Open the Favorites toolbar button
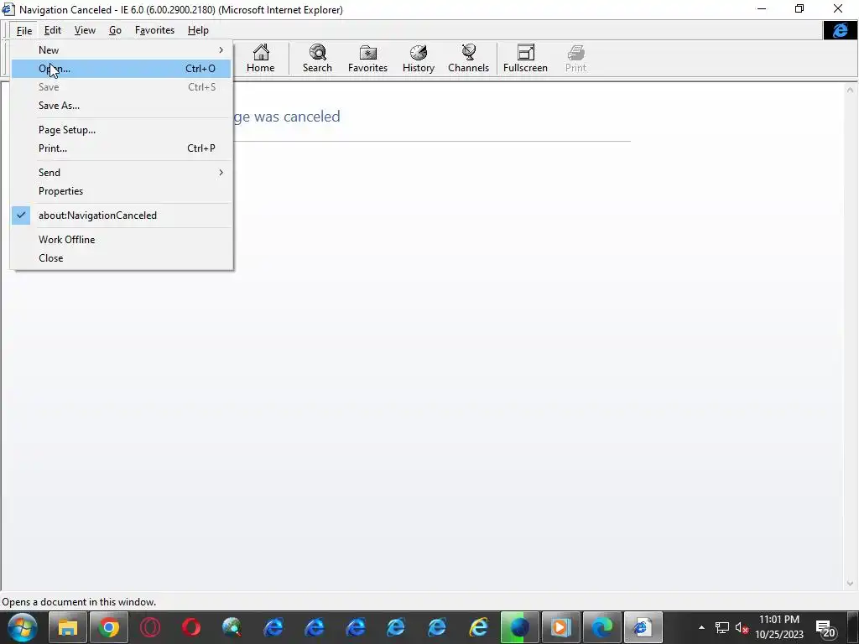This screenshot has height=644, width=859. 367,59
